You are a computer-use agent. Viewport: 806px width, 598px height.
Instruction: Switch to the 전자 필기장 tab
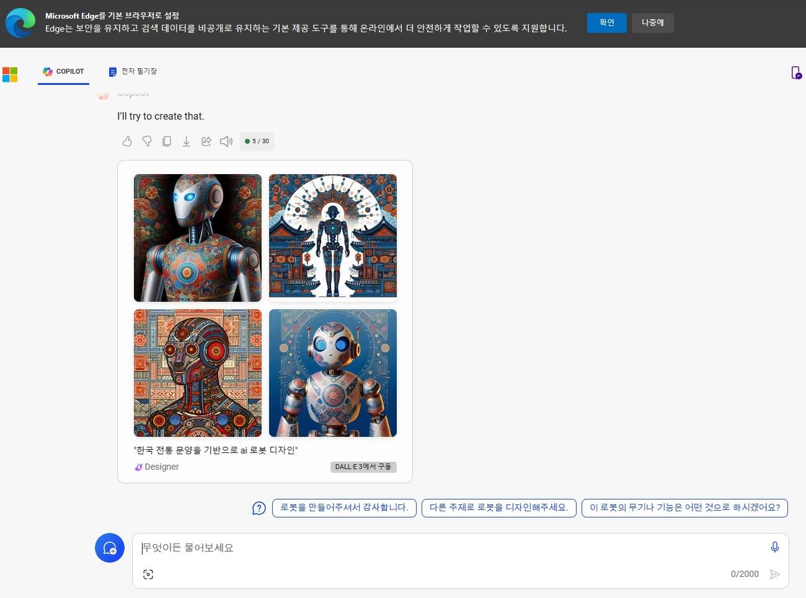pos(132,71)
